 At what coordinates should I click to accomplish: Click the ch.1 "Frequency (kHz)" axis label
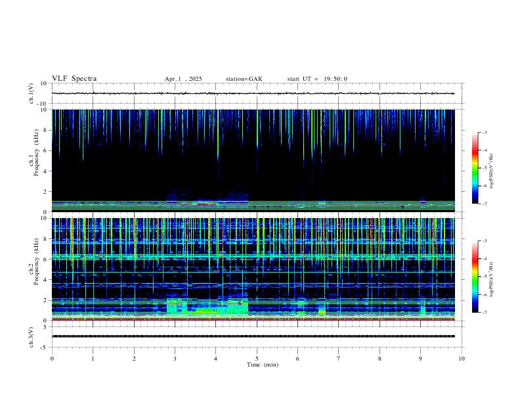click(x=36, y=152)
